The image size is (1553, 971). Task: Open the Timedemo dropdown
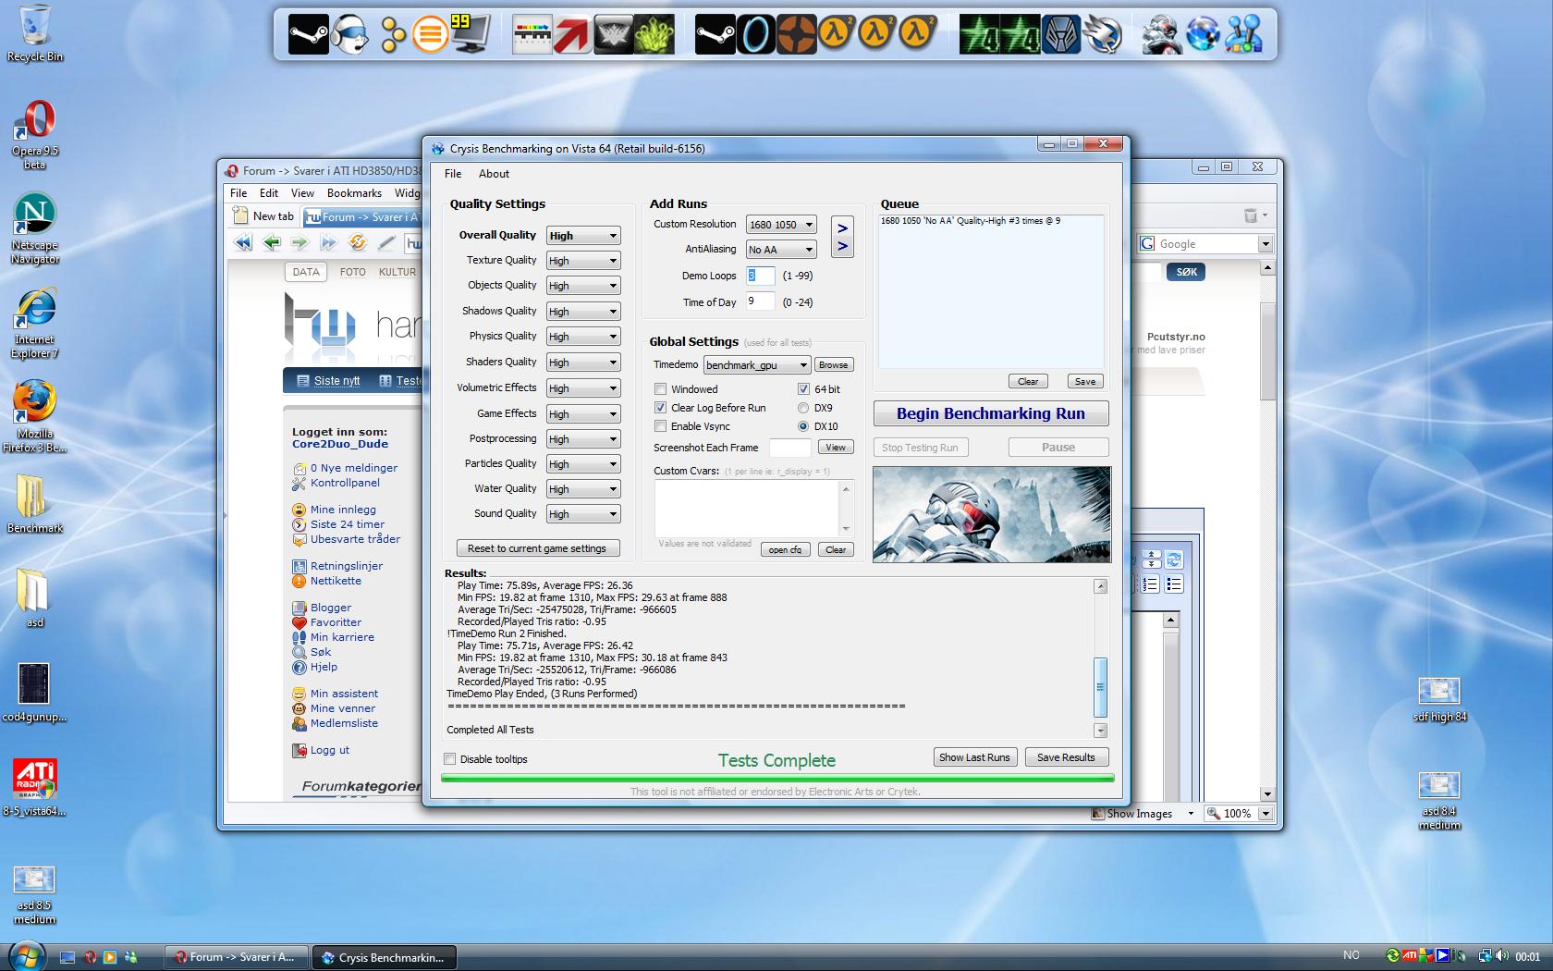point(757,365)
